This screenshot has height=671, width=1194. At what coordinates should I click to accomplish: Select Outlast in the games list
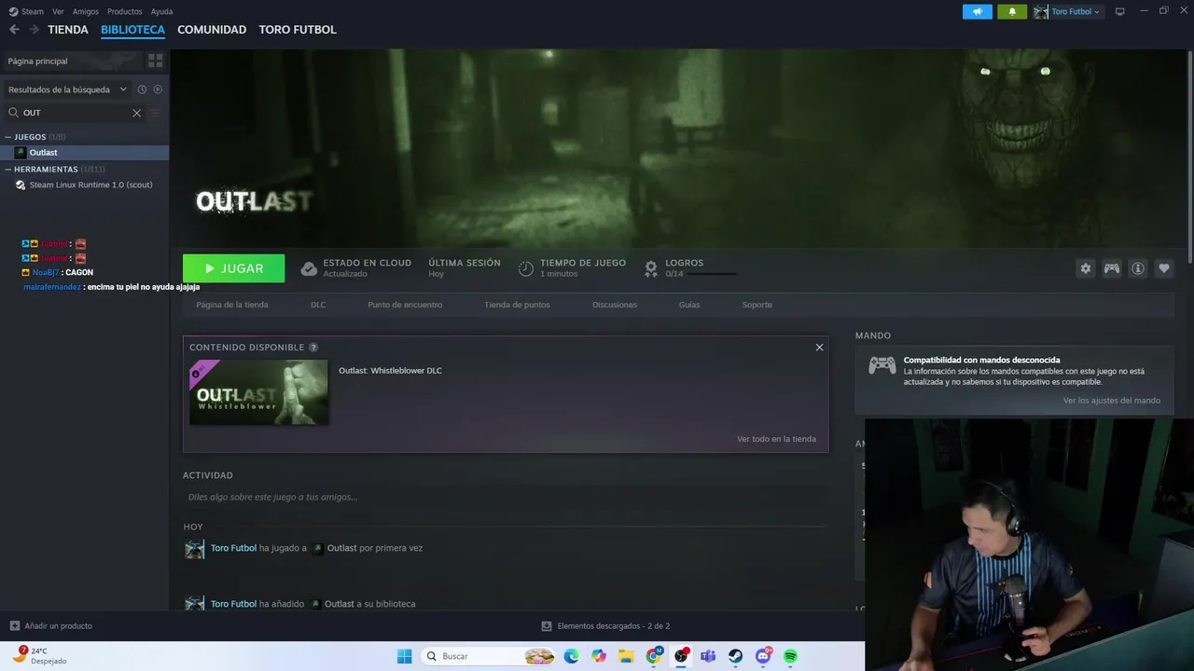pyautogui.click(x=84, y=153)
